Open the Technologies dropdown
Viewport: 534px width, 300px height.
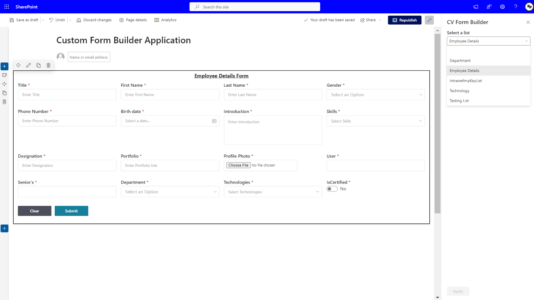273,192
